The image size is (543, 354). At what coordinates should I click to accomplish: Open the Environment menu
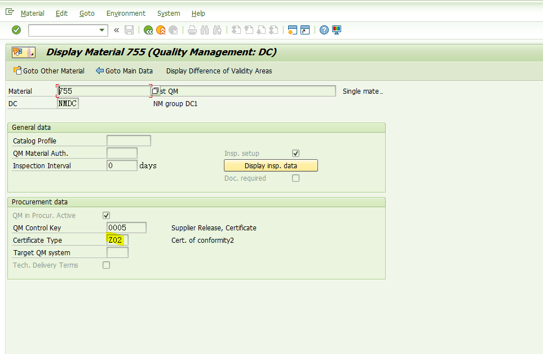126,13
